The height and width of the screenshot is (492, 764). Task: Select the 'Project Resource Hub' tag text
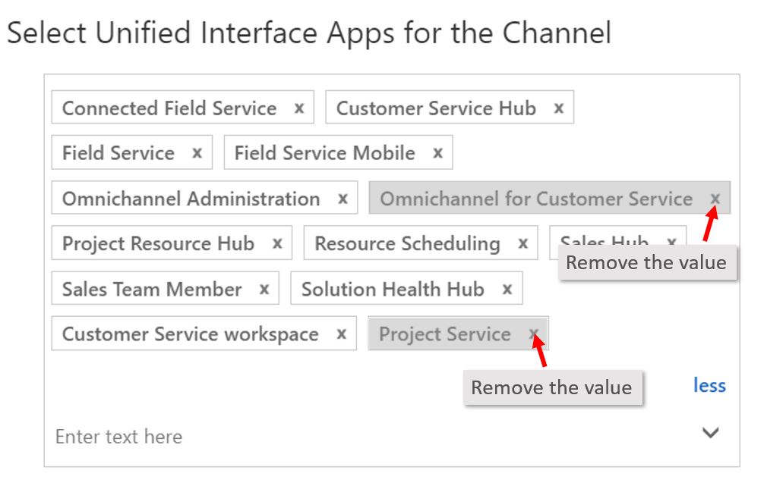pyautogui.click(x=159, y=243)
